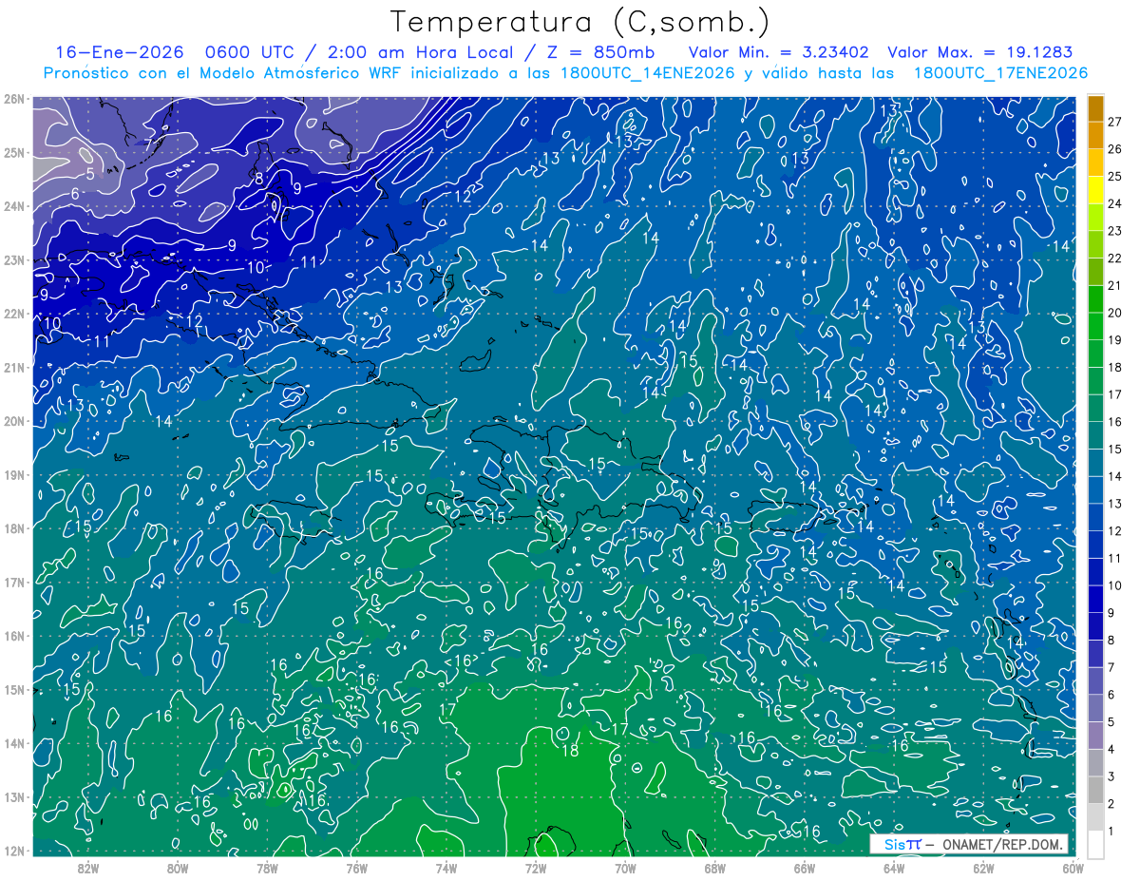The width and height of the screenshot is (1140, 881).
Task: Click the latitude axis label '20N'
Action: 13,421
